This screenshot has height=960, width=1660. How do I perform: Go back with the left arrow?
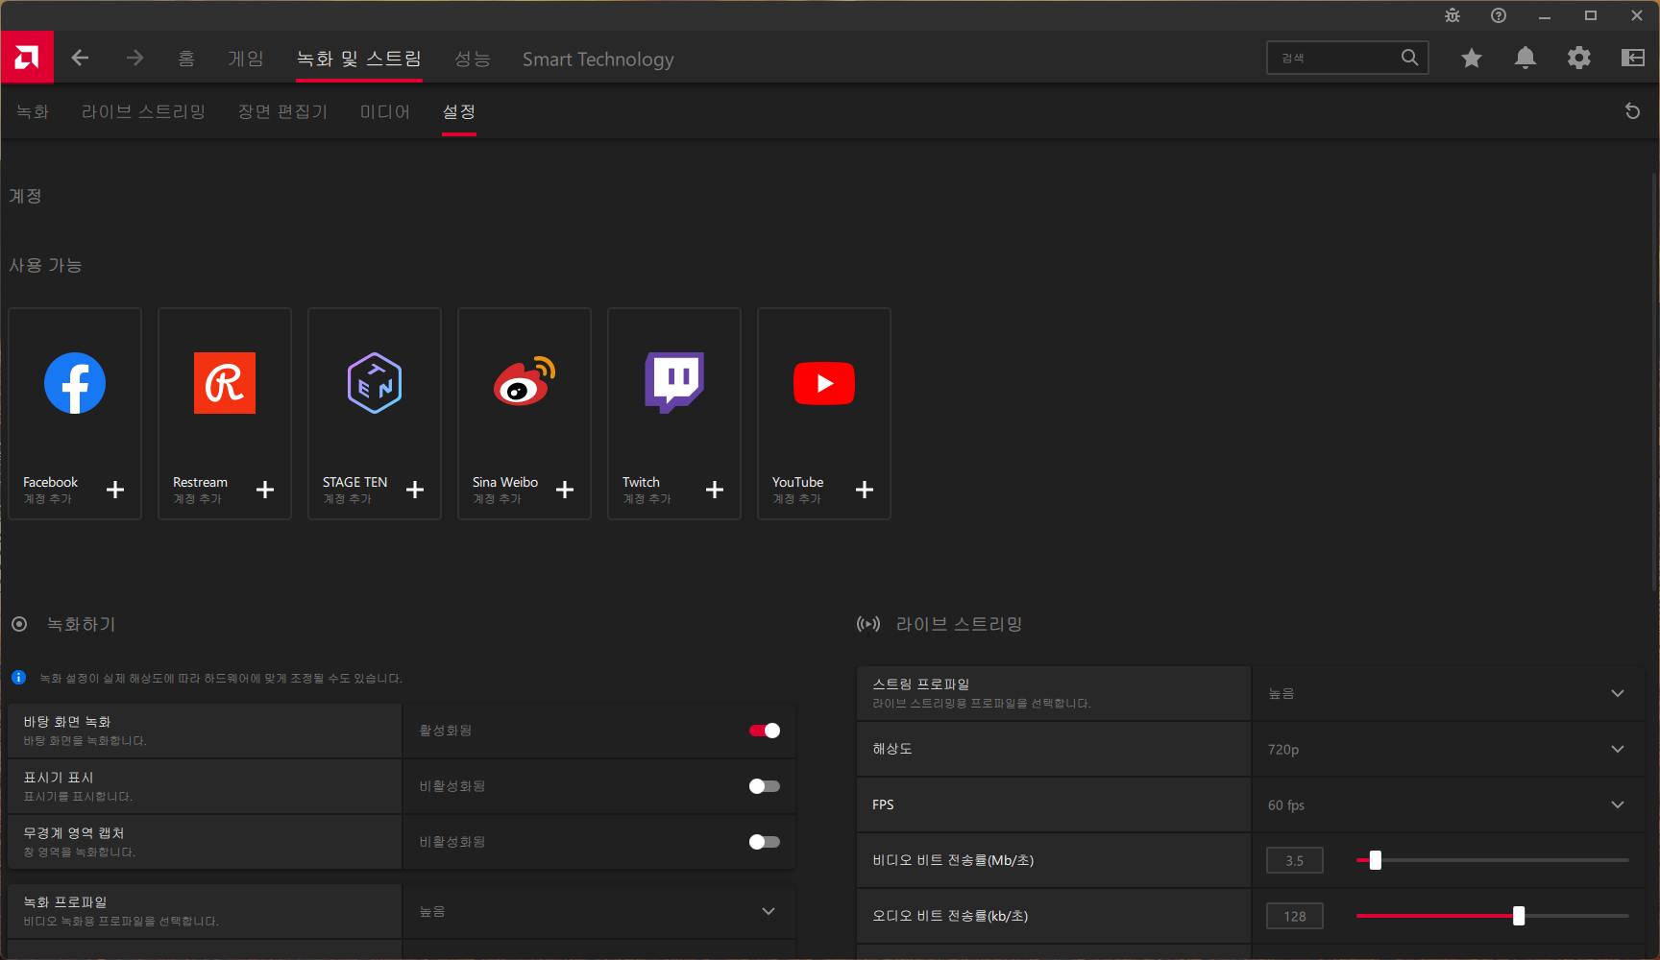pyautogui.click(x=80, y=59)
